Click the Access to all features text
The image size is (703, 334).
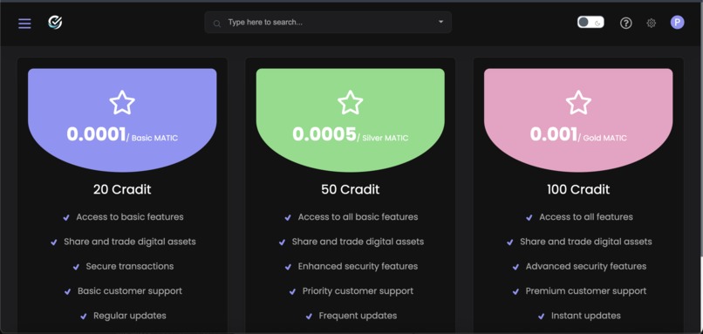(x=586, y=217)
